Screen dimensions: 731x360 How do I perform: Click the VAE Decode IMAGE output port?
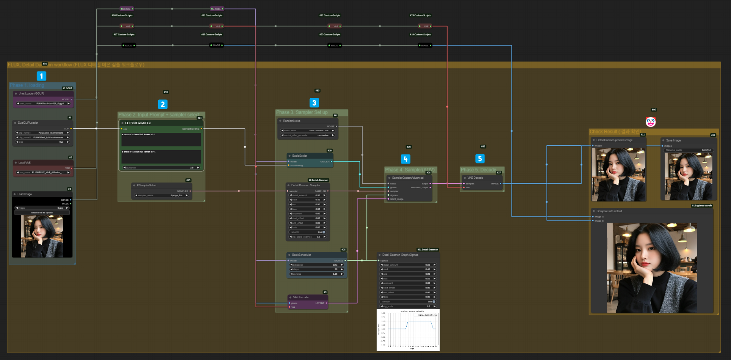click(501, 184)
